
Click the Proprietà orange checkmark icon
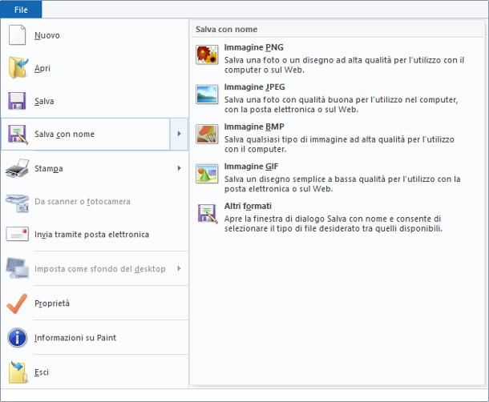coord(17,304)
